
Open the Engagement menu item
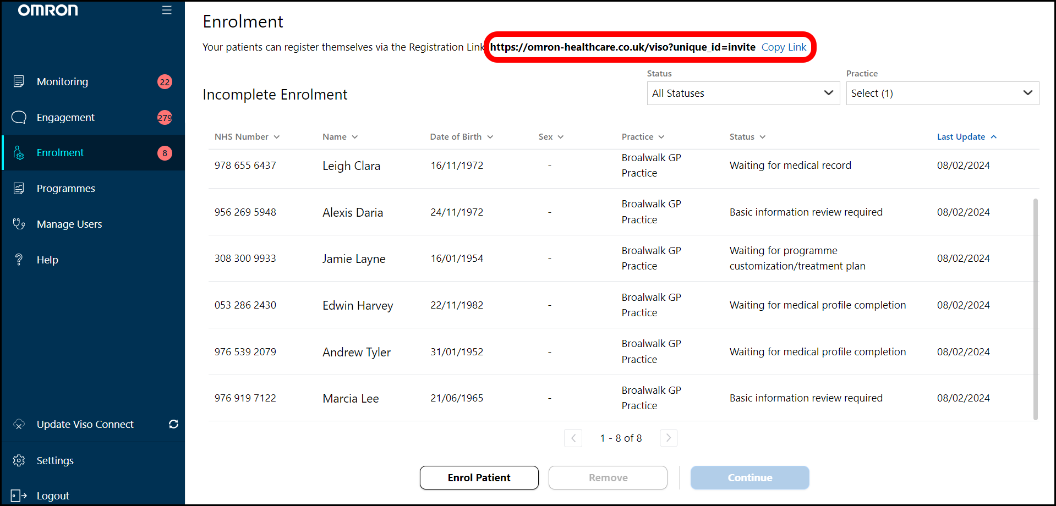point(65,117)
